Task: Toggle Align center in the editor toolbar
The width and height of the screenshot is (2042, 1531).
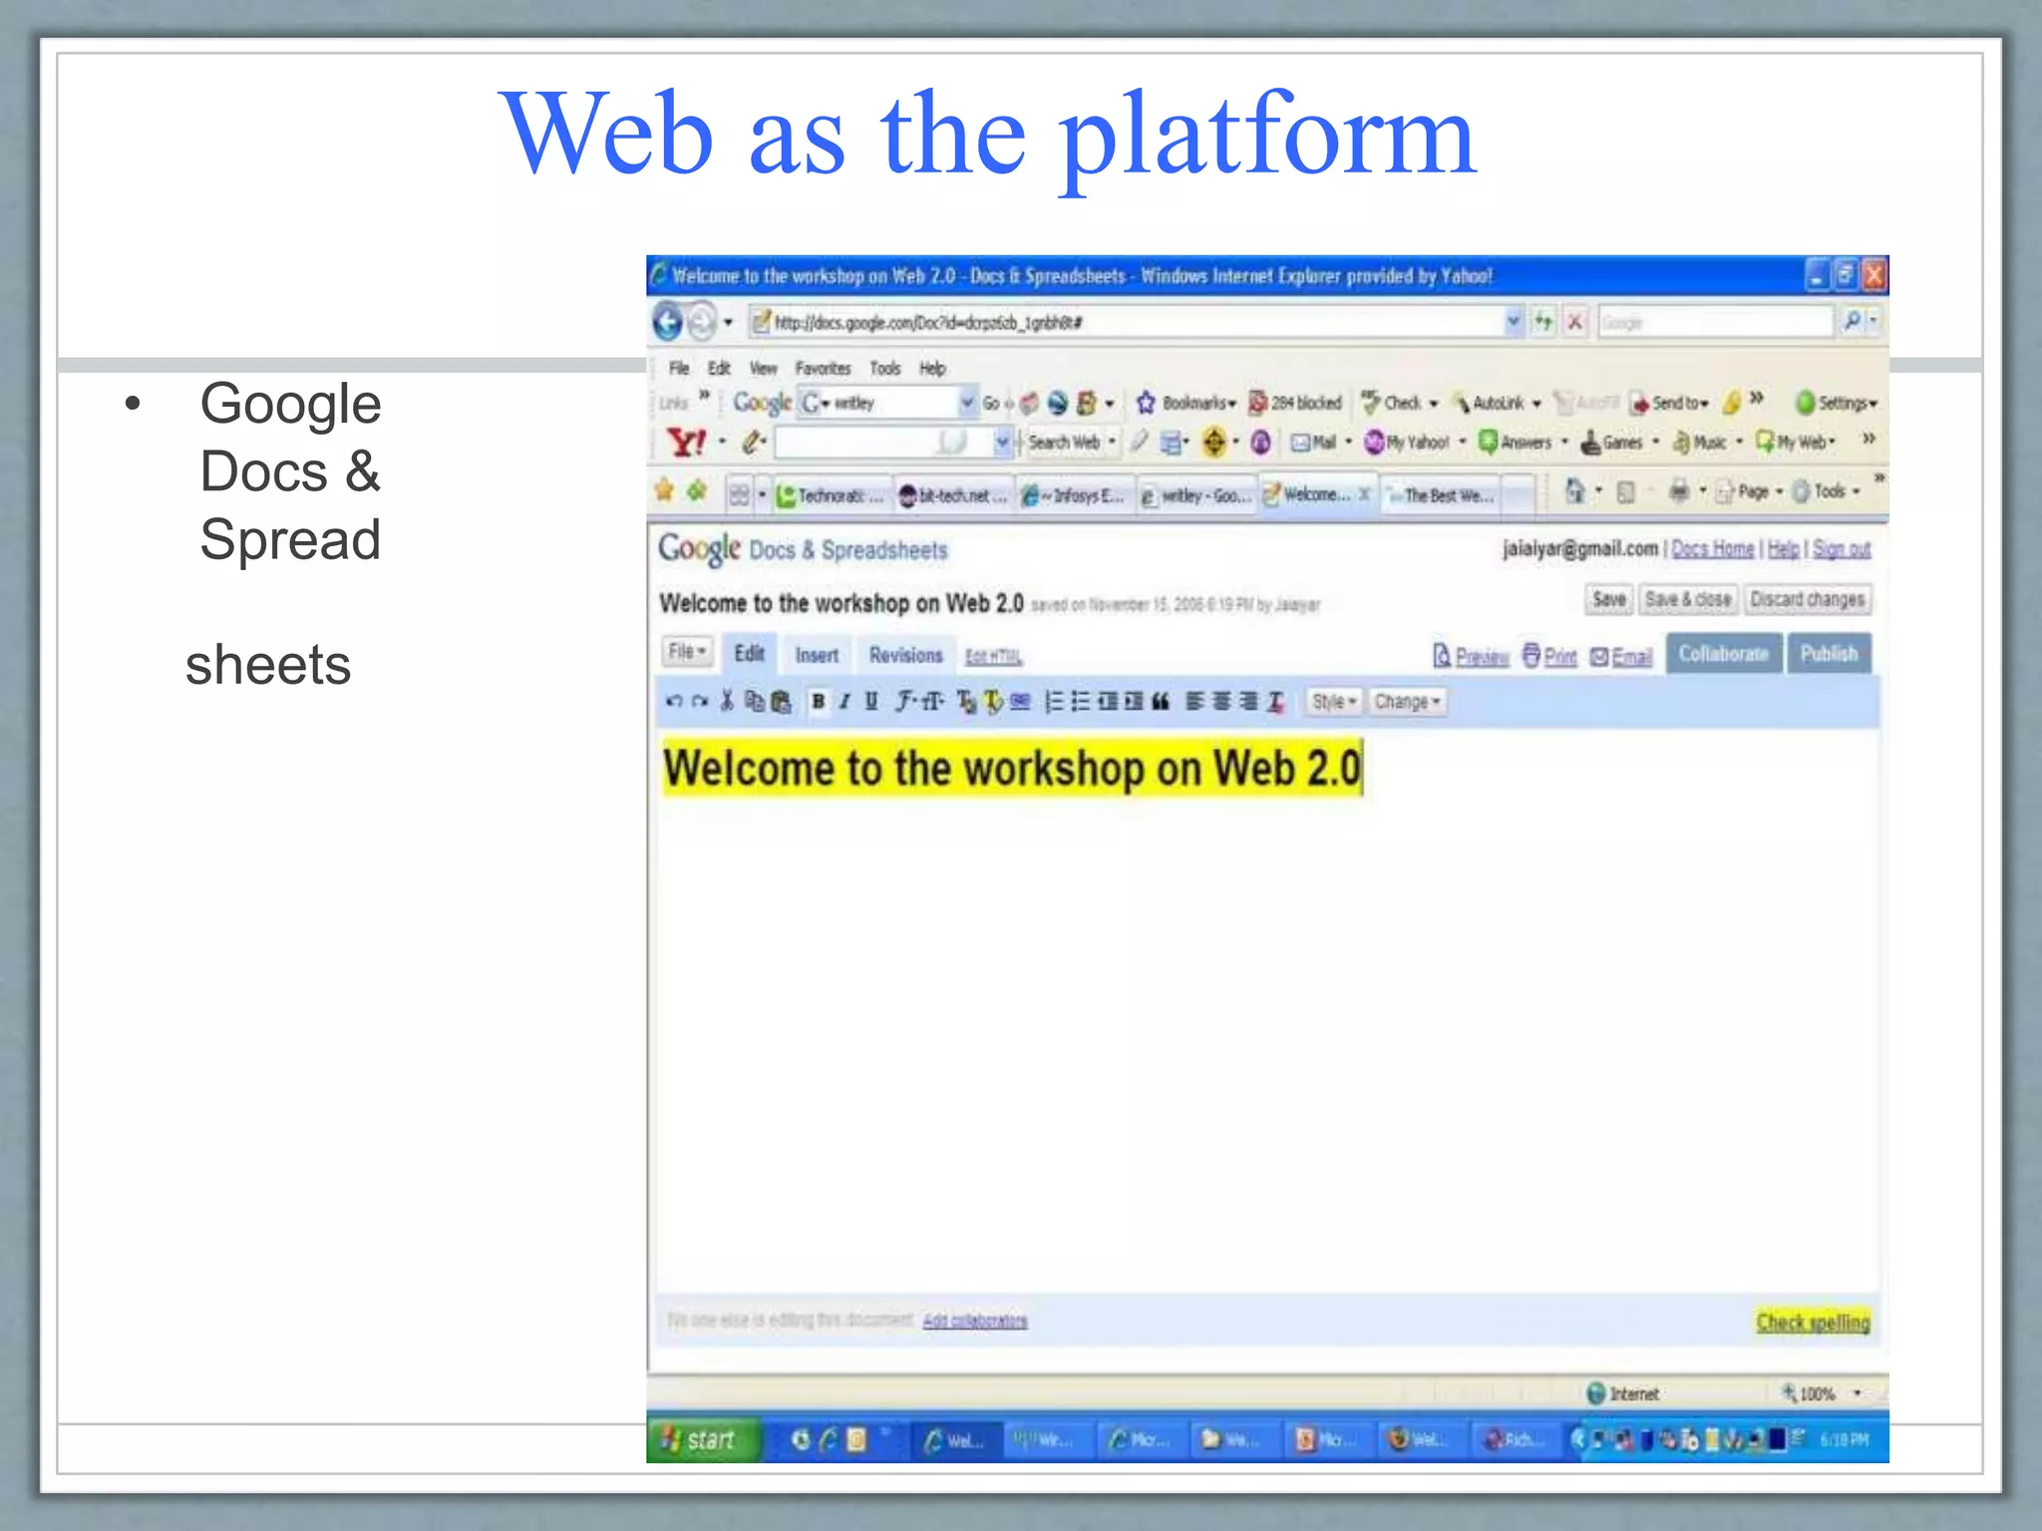Action: 1221,702
